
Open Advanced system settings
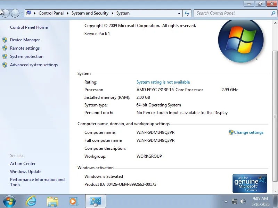click(34, 65)
